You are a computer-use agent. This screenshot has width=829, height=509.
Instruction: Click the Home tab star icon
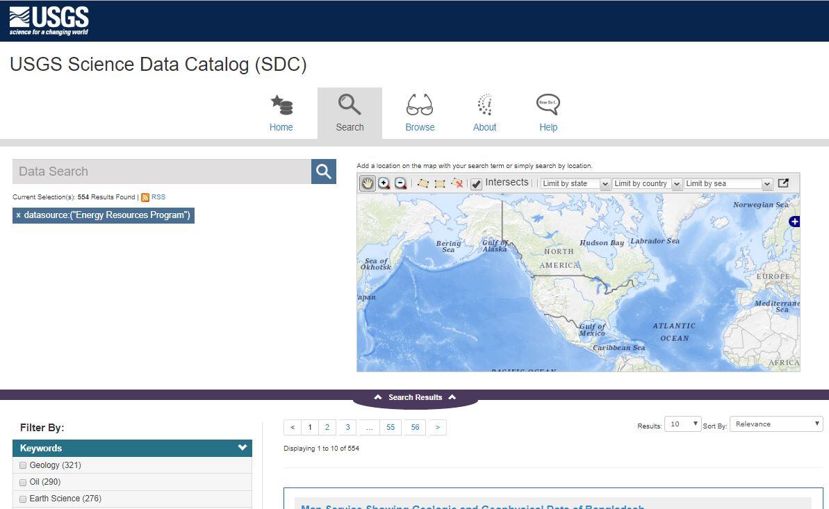(x=282, y=105)
